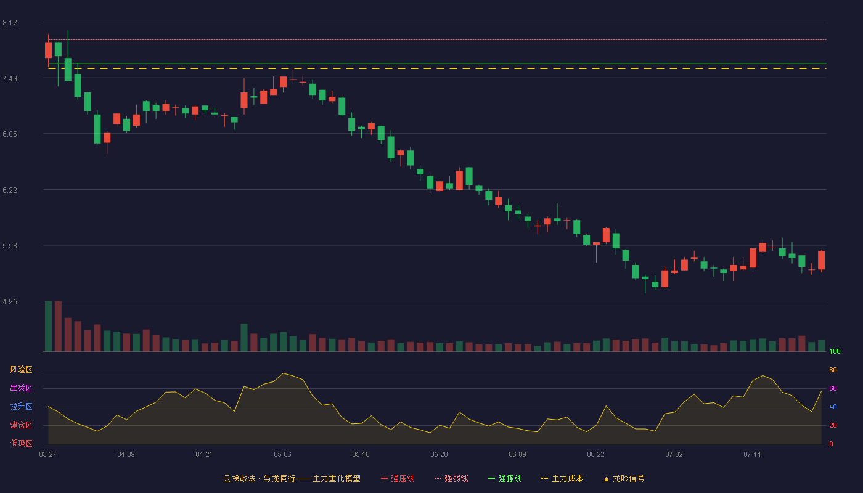Click the 6.85 price axis label

tap(10, 134)
